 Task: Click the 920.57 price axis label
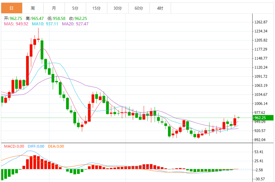[260, 131]
